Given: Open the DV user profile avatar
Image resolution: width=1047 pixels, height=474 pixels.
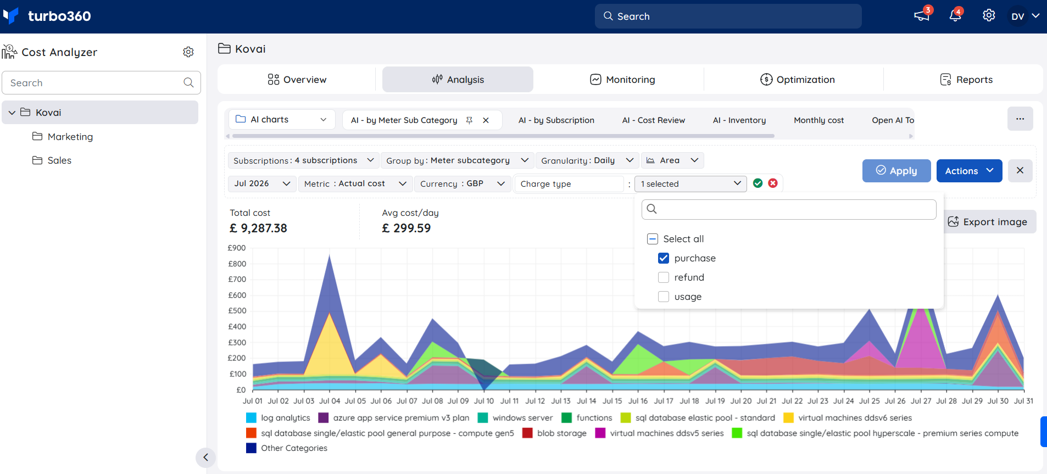Looking at the screenshot, I should click(1017, 16).
